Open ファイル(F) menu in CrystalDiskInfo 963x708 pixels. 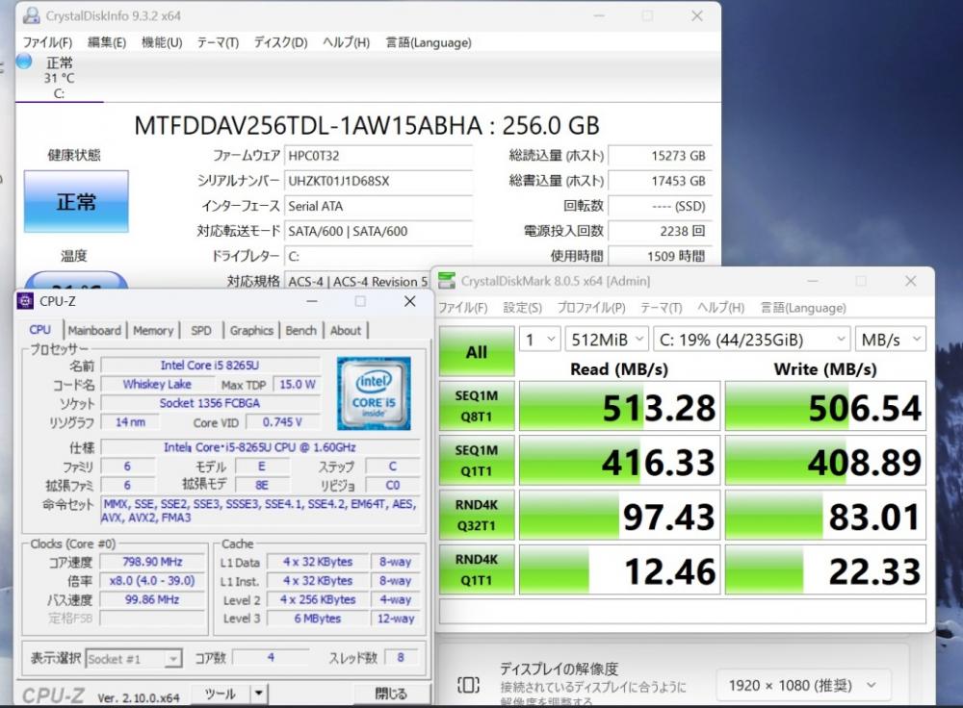[47, 42]
